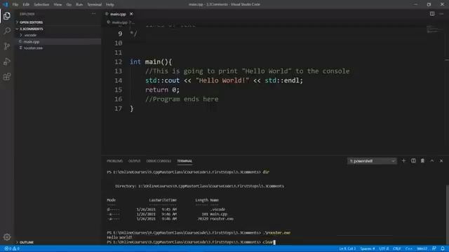
Task: Close the terminal panel
Action: pos(441,161)
